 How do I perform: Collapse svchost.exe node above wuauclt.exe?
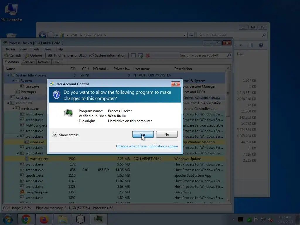pos(18,153)
